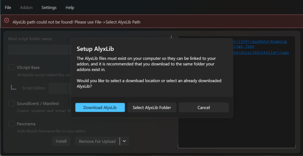303x156 pixels.
Task: Open the Help menu
Action: coord(70,7)
